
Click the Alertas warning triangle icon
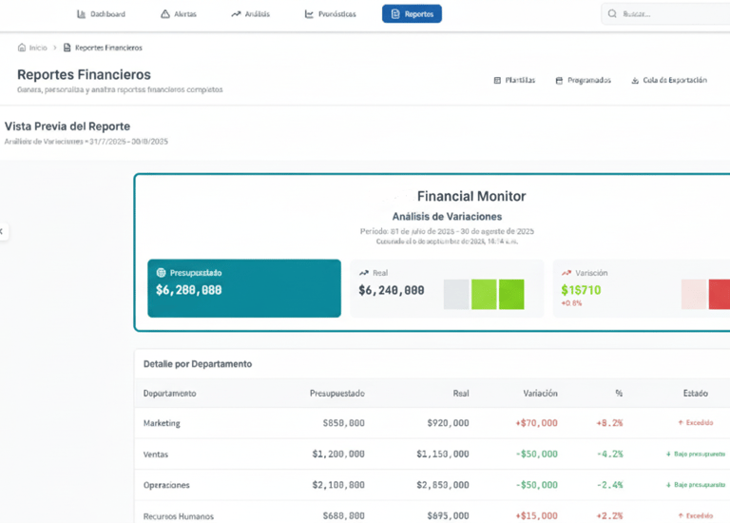165,14
